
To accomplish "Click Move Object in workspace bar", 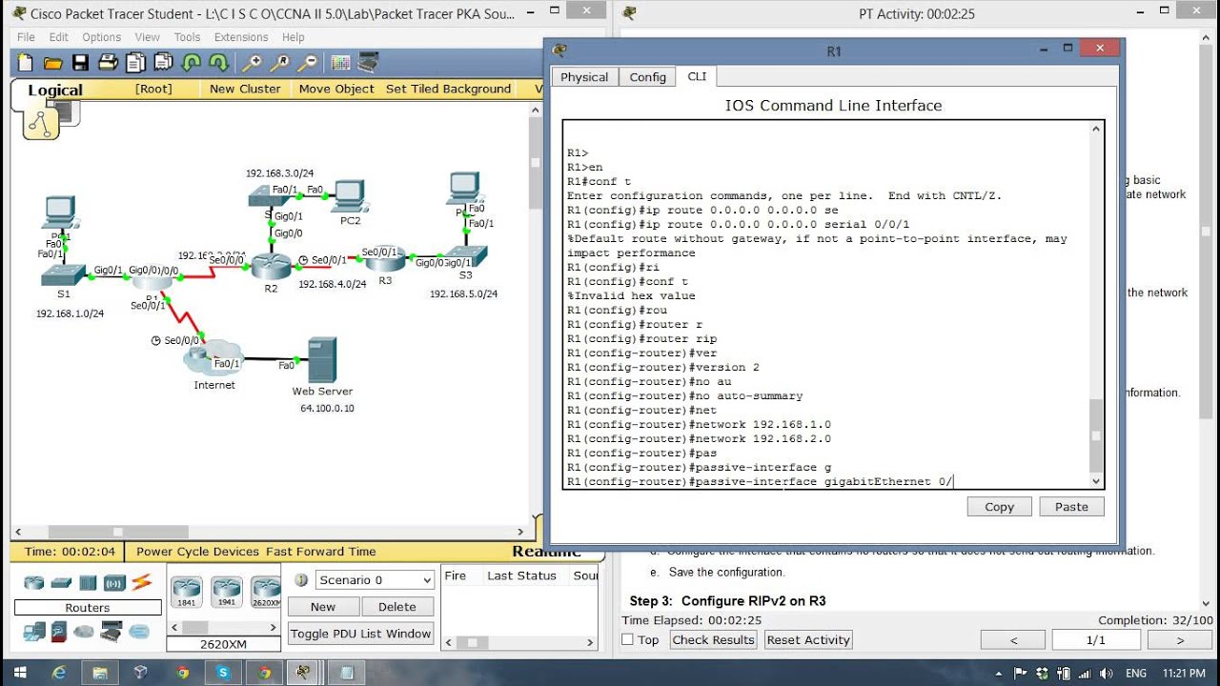I will (336, 89).
